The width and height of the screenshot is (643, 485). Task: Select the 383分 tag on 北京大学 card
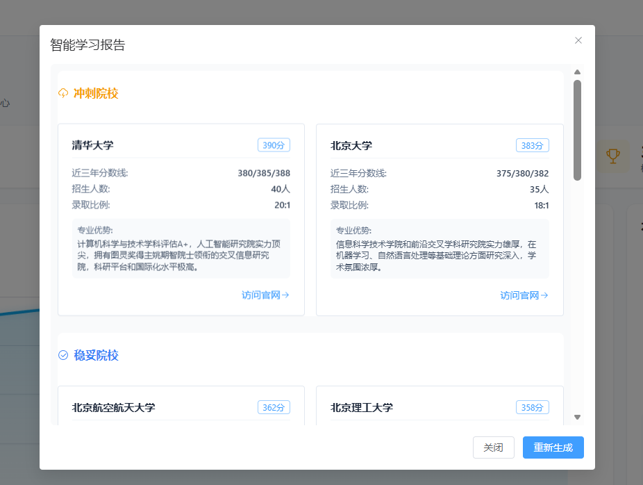pos(533,146)
